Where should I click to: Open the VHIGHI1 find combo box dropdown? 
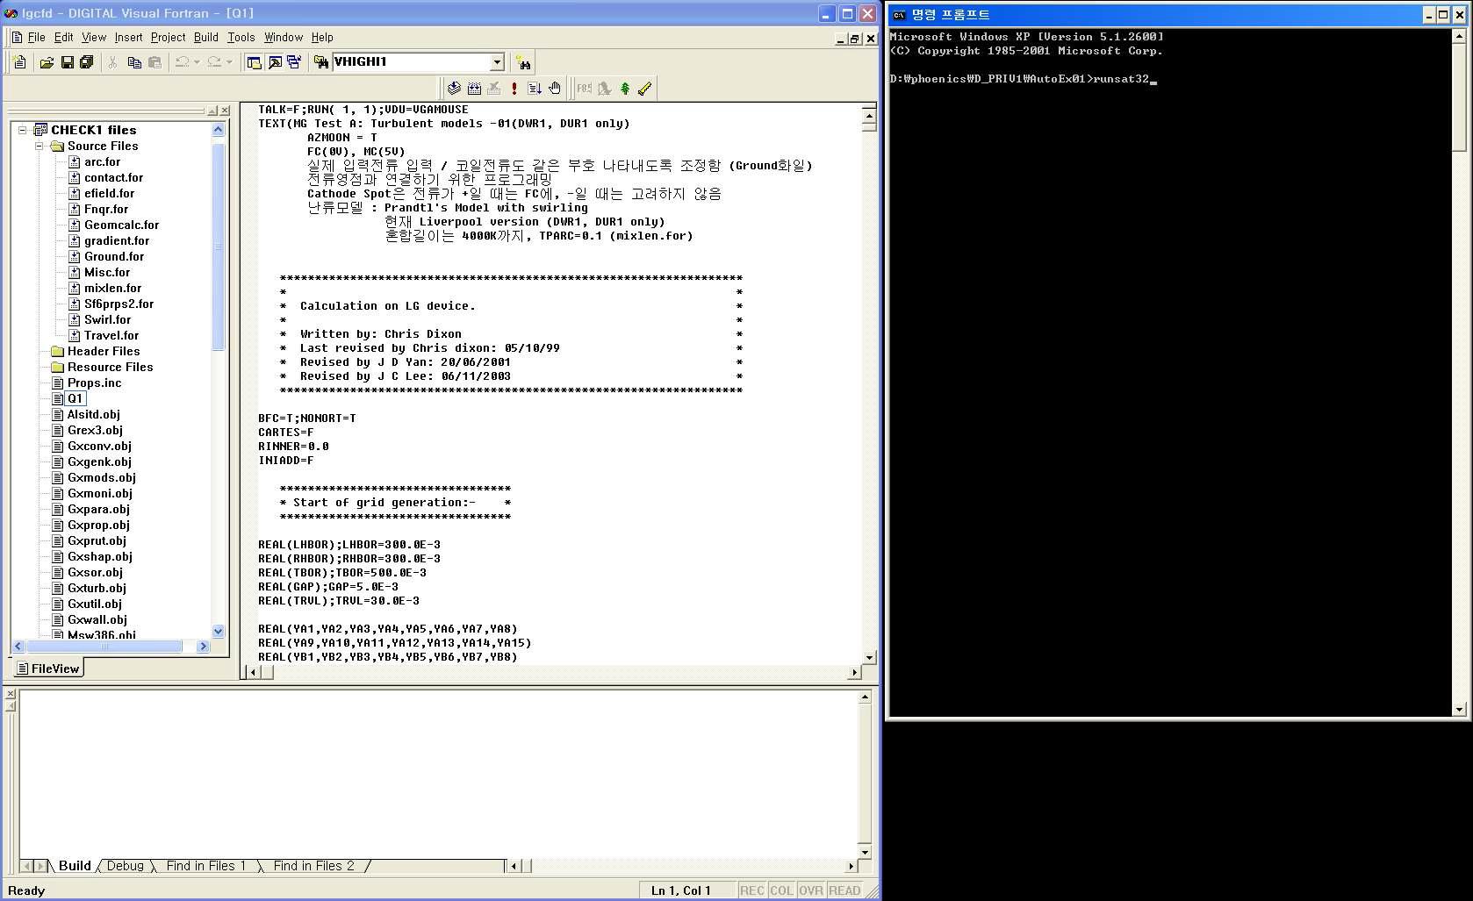(497, 62)
